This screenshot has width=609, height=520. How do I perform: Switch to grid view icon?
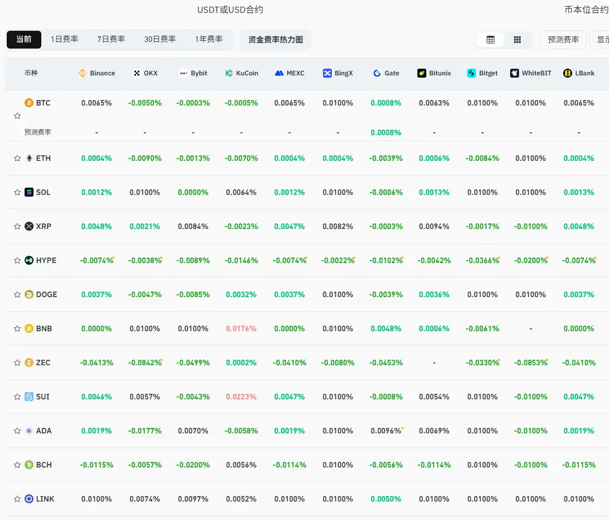click(517, 40)
